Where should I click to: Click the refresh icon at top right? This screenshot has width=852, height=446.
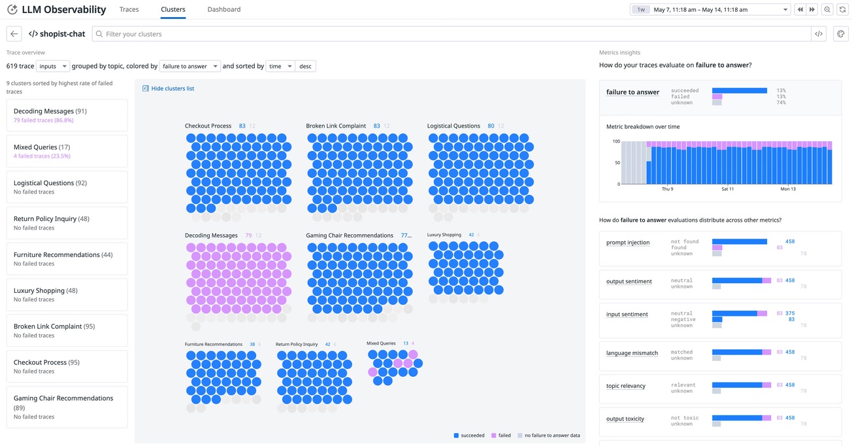point(842,9)
